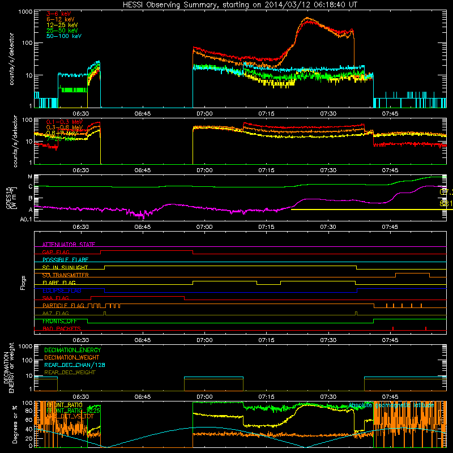Screen dimensions: 453x453
Task: Click the HESSI Observing Summary title text
Action: click(240, 5)
